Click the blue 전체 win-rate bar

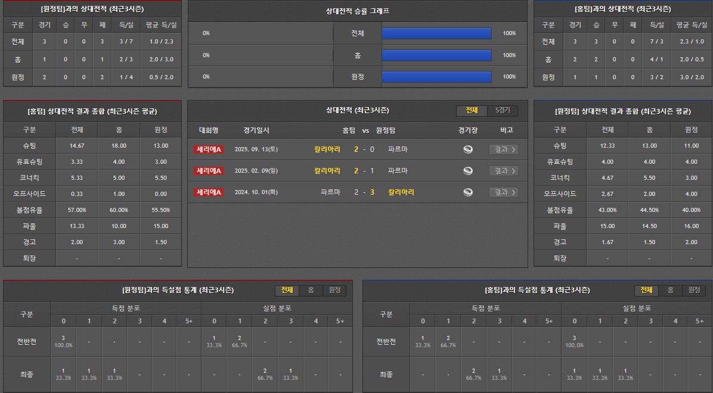pos(436,33)
